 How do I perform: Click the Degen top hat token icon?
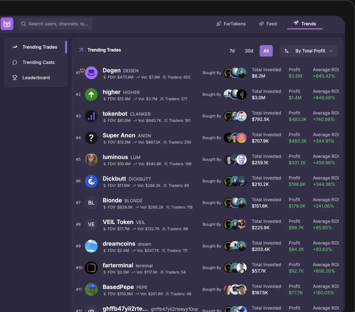[x=91, y=73]
